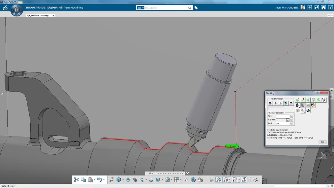
Task: Click the Finishing dialog help button
Action: (x=318, y=92)
